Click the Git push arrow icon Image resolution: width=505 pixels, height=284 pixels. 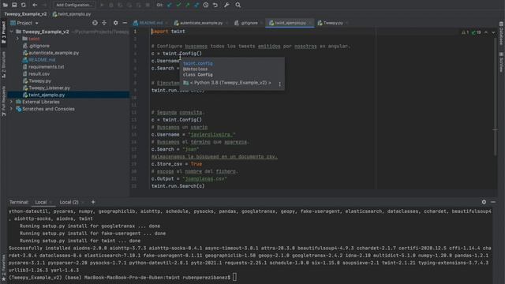click(188, 5)
